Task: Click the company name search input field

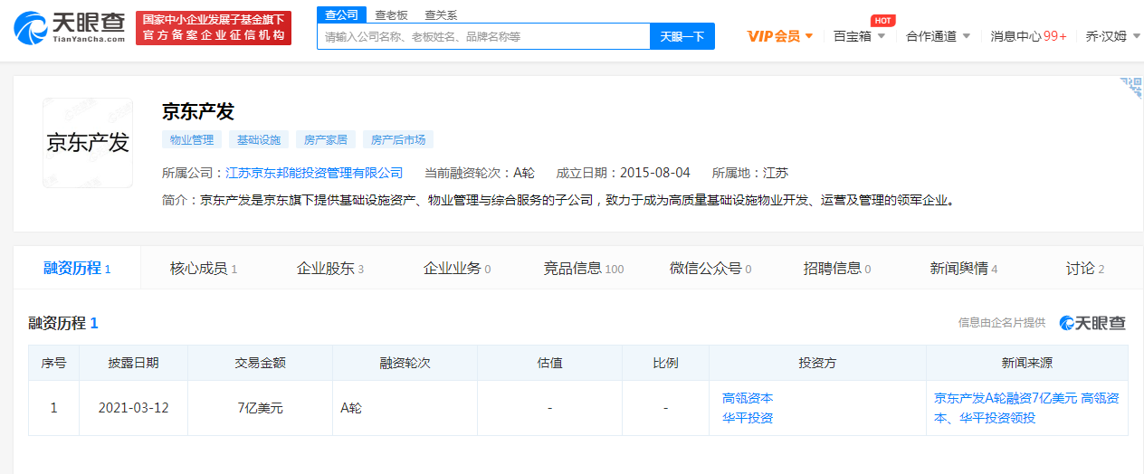Action: pyautogui.click(x=483, y=36)
